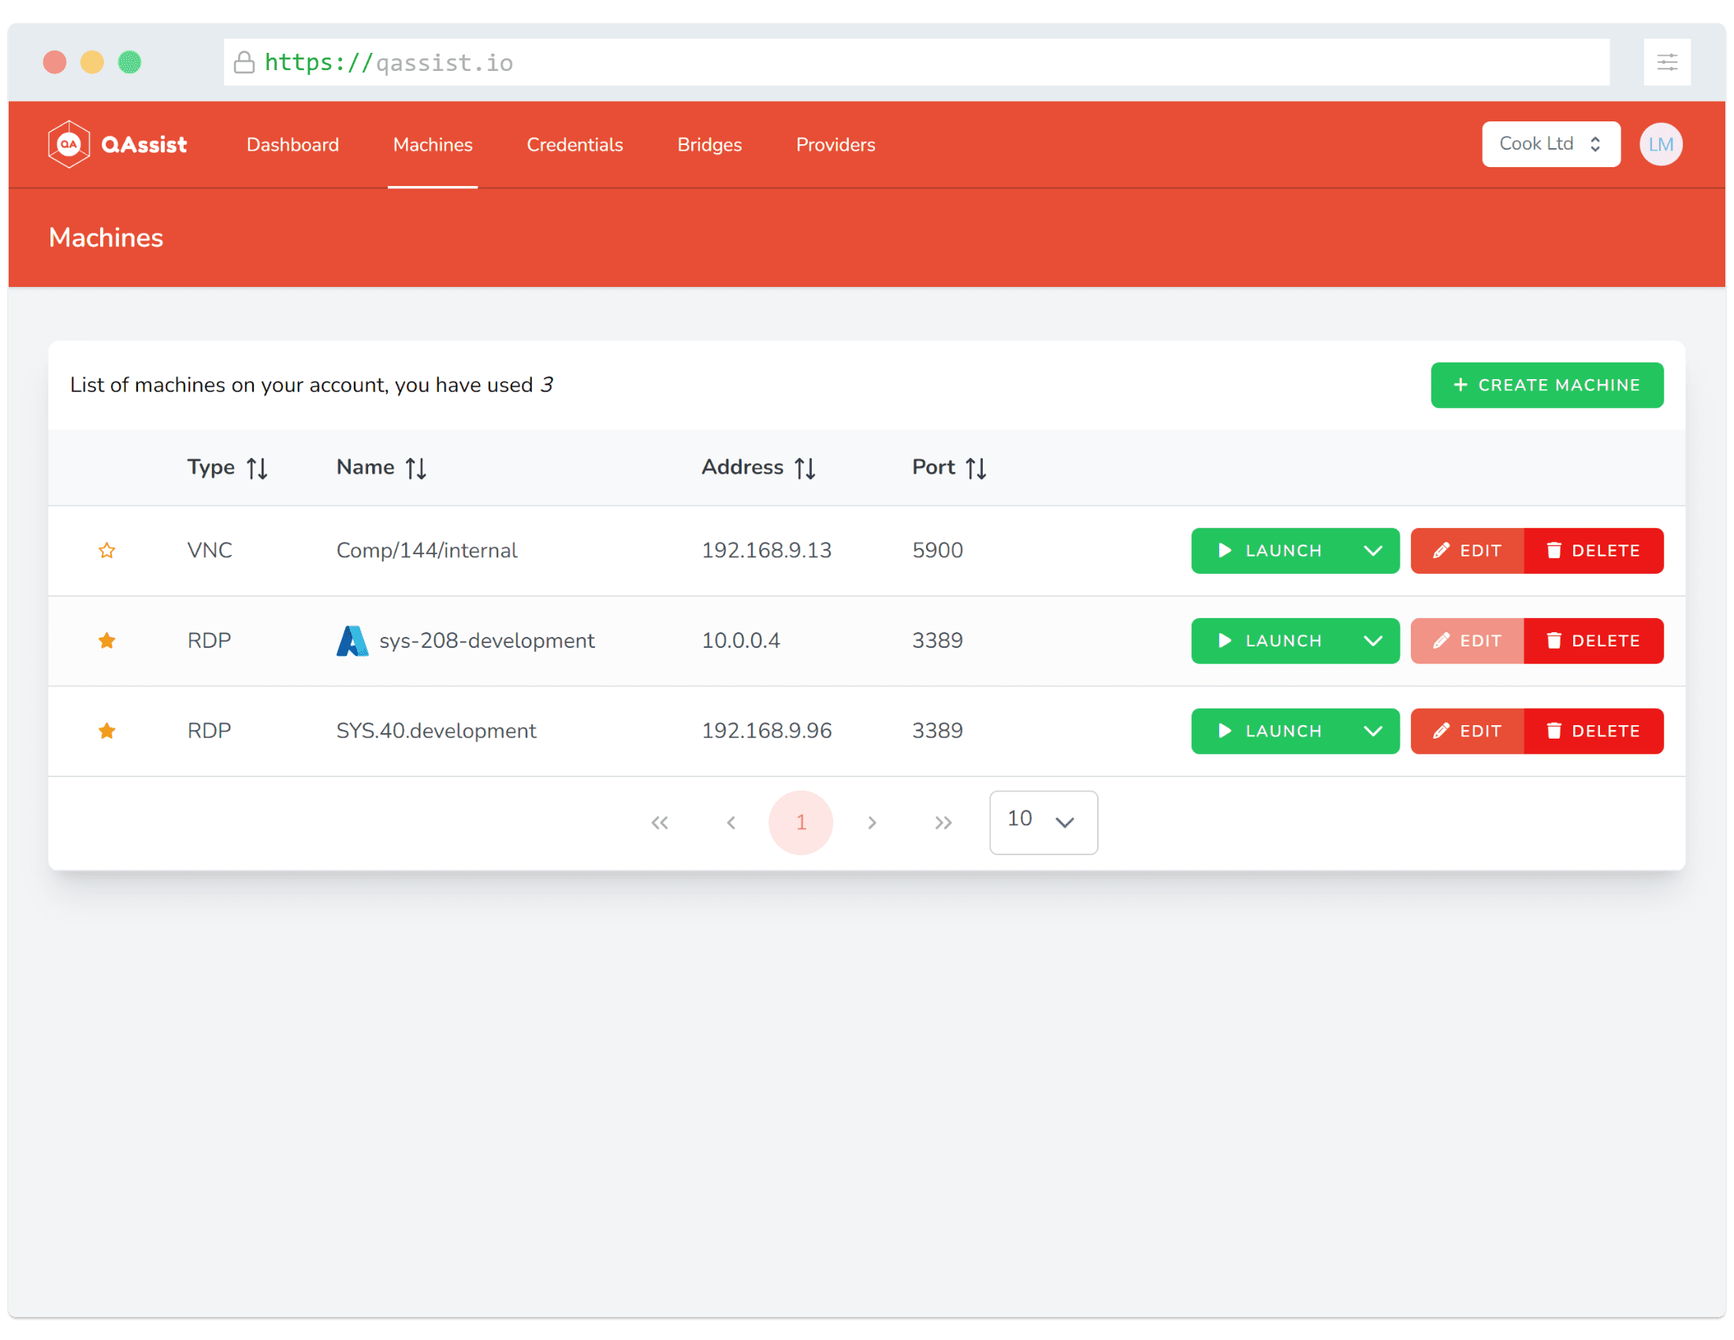Sort table by Type column arrows

click(256, 468)
